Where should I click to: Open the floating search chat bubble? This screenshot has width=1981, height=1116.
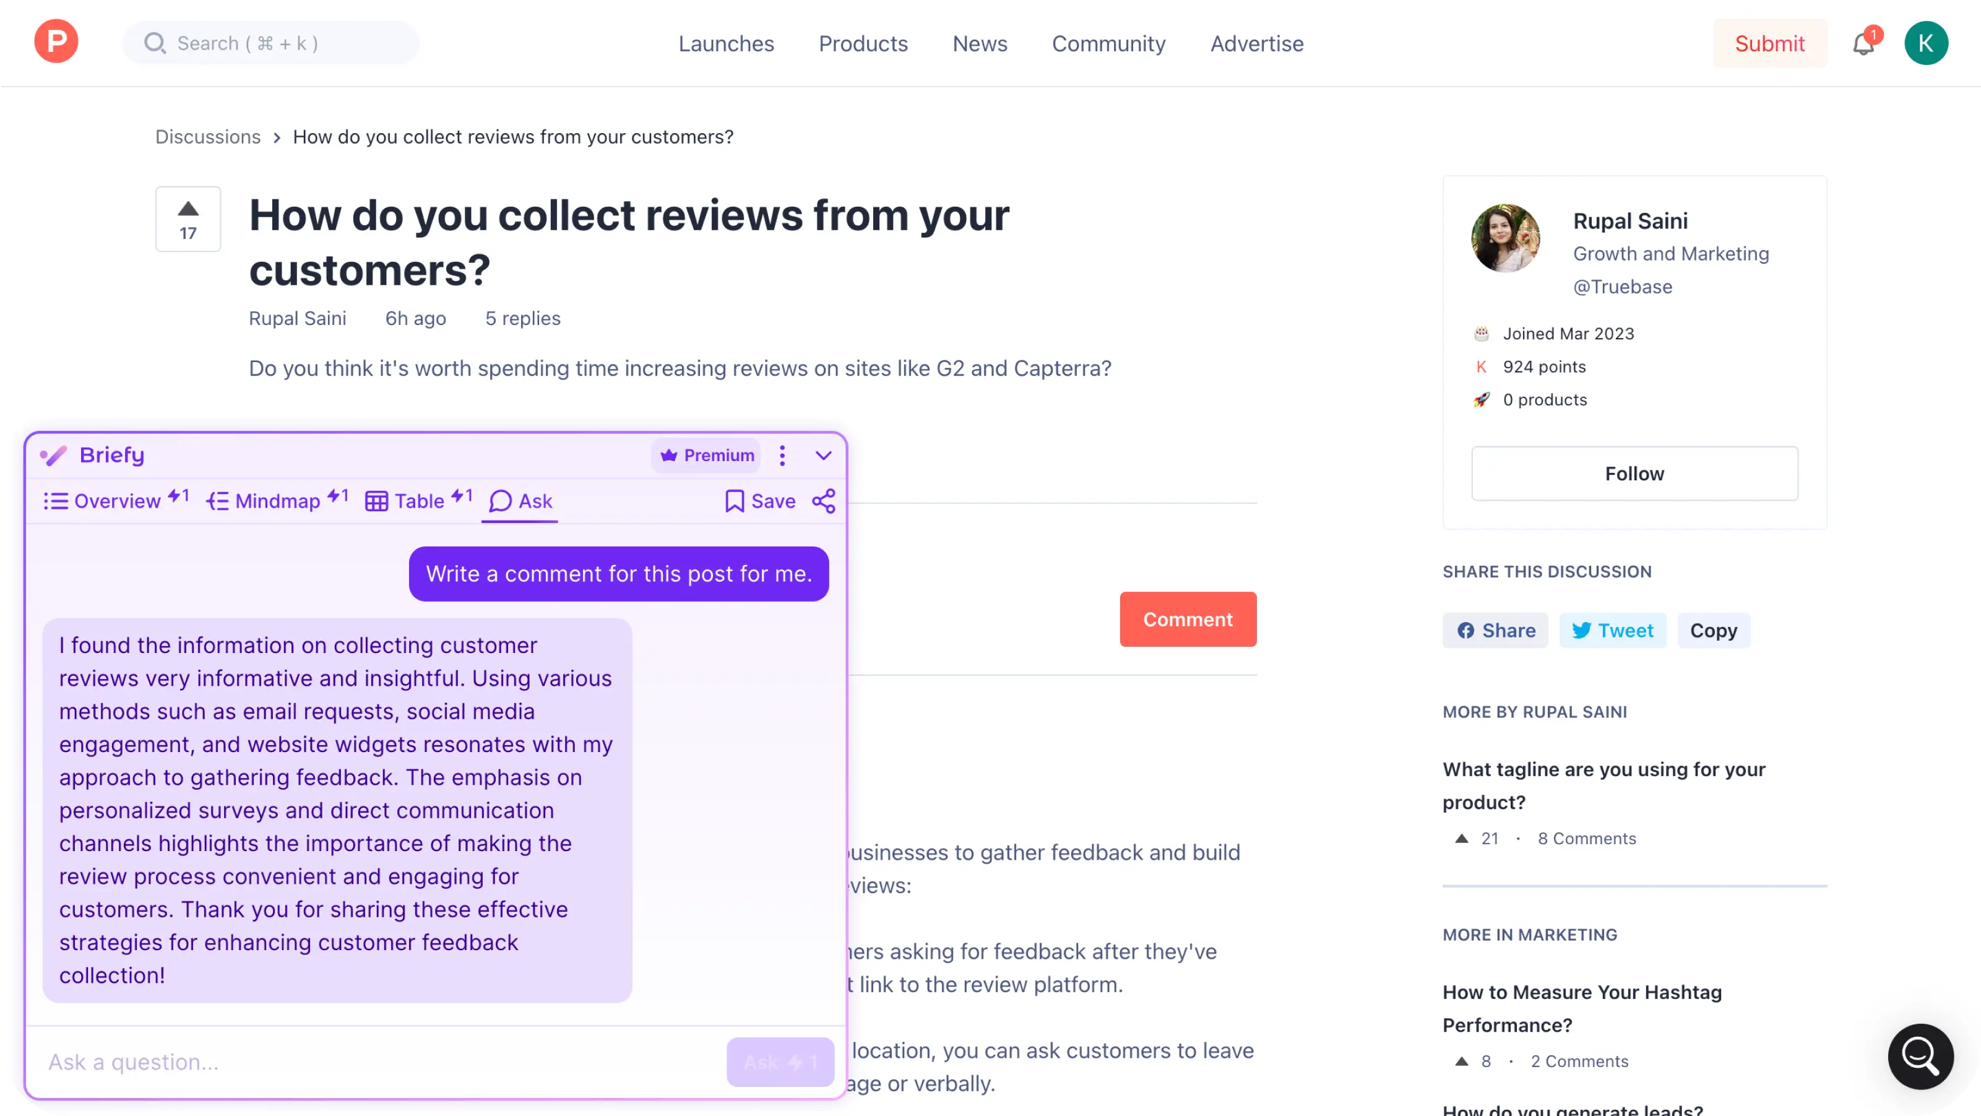coord(1920,1056)
